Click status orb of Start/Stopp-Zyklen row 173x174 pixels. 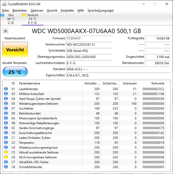pos(6,99)
